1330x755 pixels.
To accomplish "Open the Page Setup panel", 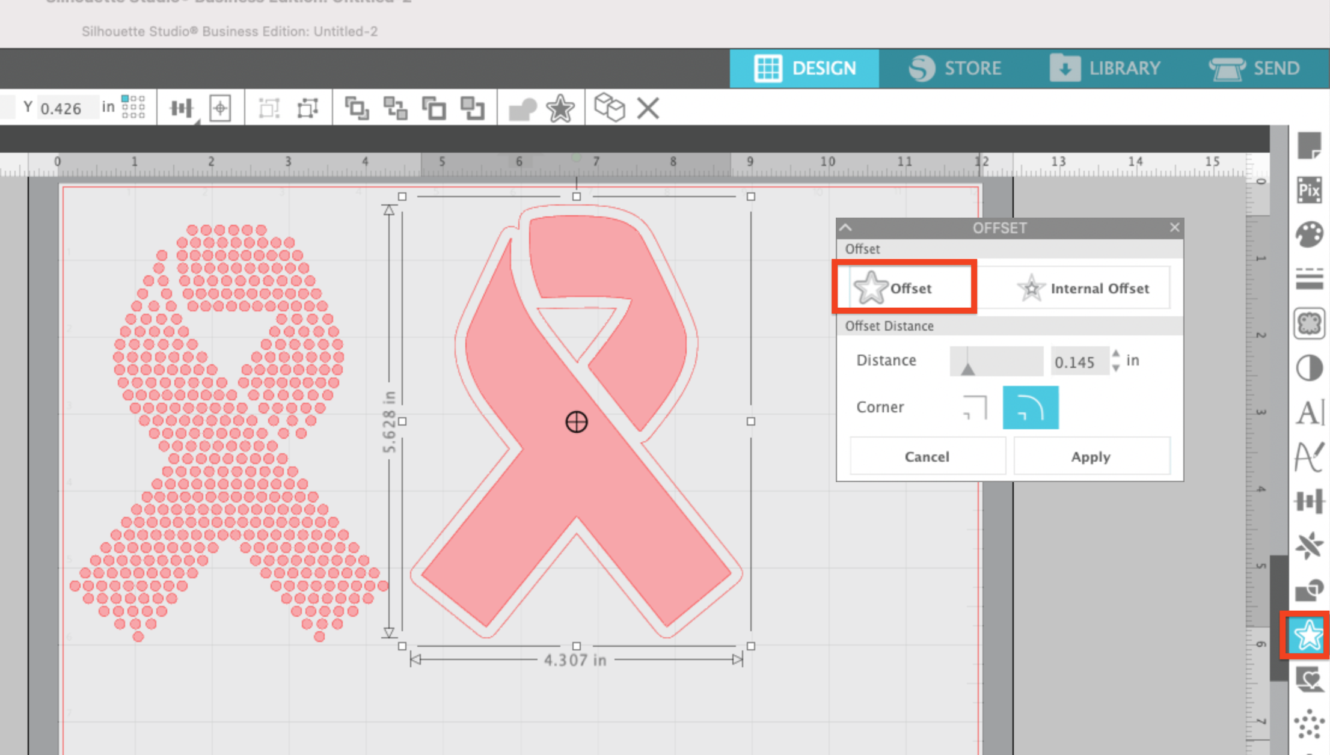I will (1311, 144).
